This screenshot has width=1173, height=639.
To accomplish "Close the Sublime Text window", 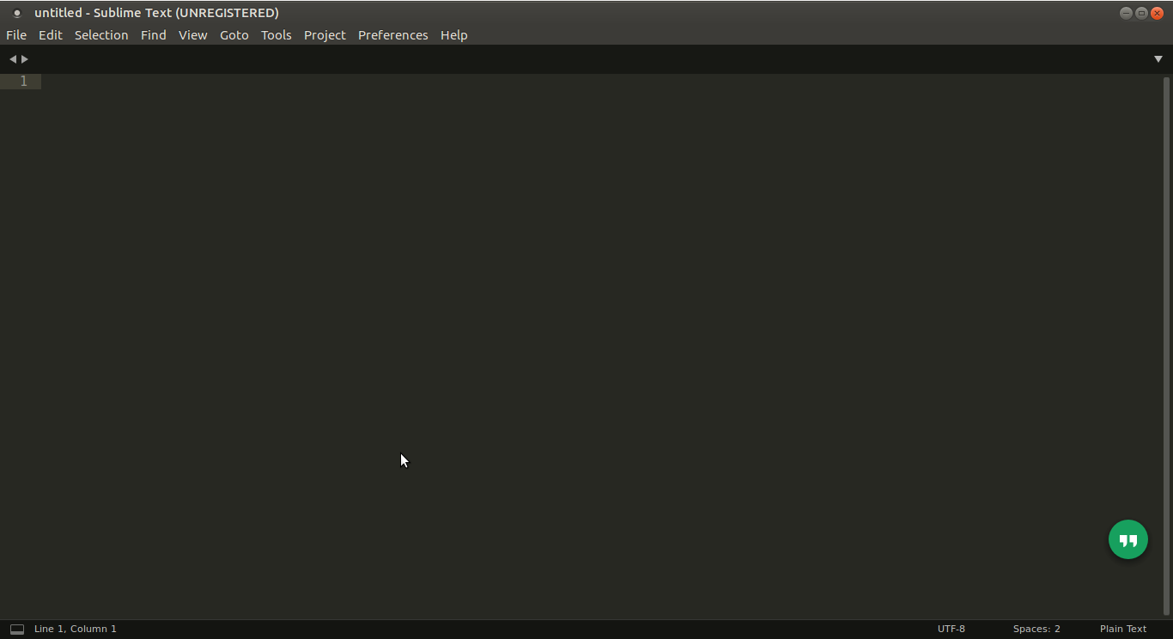I will pos(1157,13).
